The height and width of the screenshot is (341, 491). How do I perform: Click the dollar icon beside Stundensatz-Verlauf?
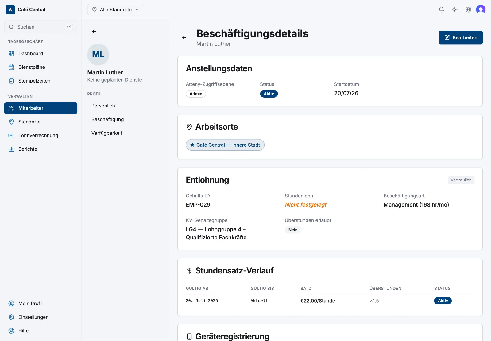point(189,271)
